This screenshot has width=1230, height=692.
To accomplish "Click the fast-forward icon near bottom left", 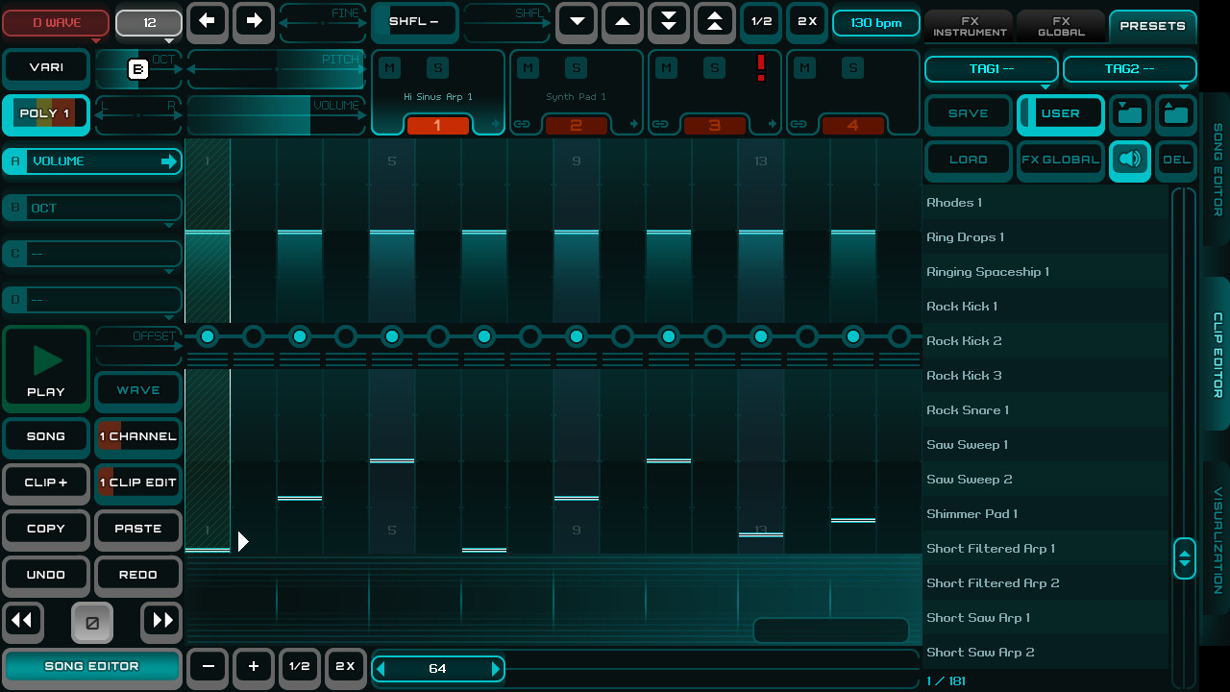I will click(160, 622).
